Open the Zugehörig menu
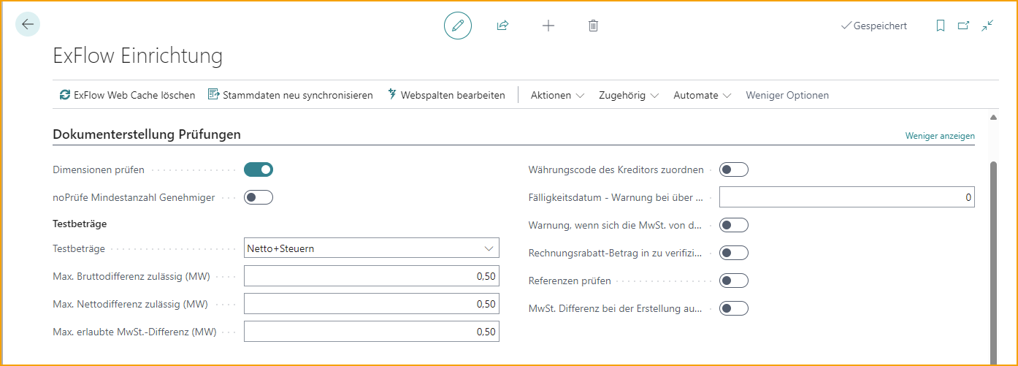This screenshot has height=366, width=1018. [x=629, y=95]
